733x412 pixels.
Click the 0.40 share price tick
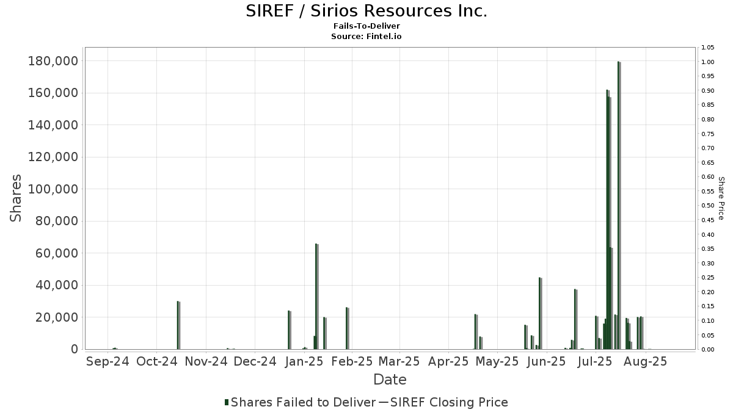708,235
